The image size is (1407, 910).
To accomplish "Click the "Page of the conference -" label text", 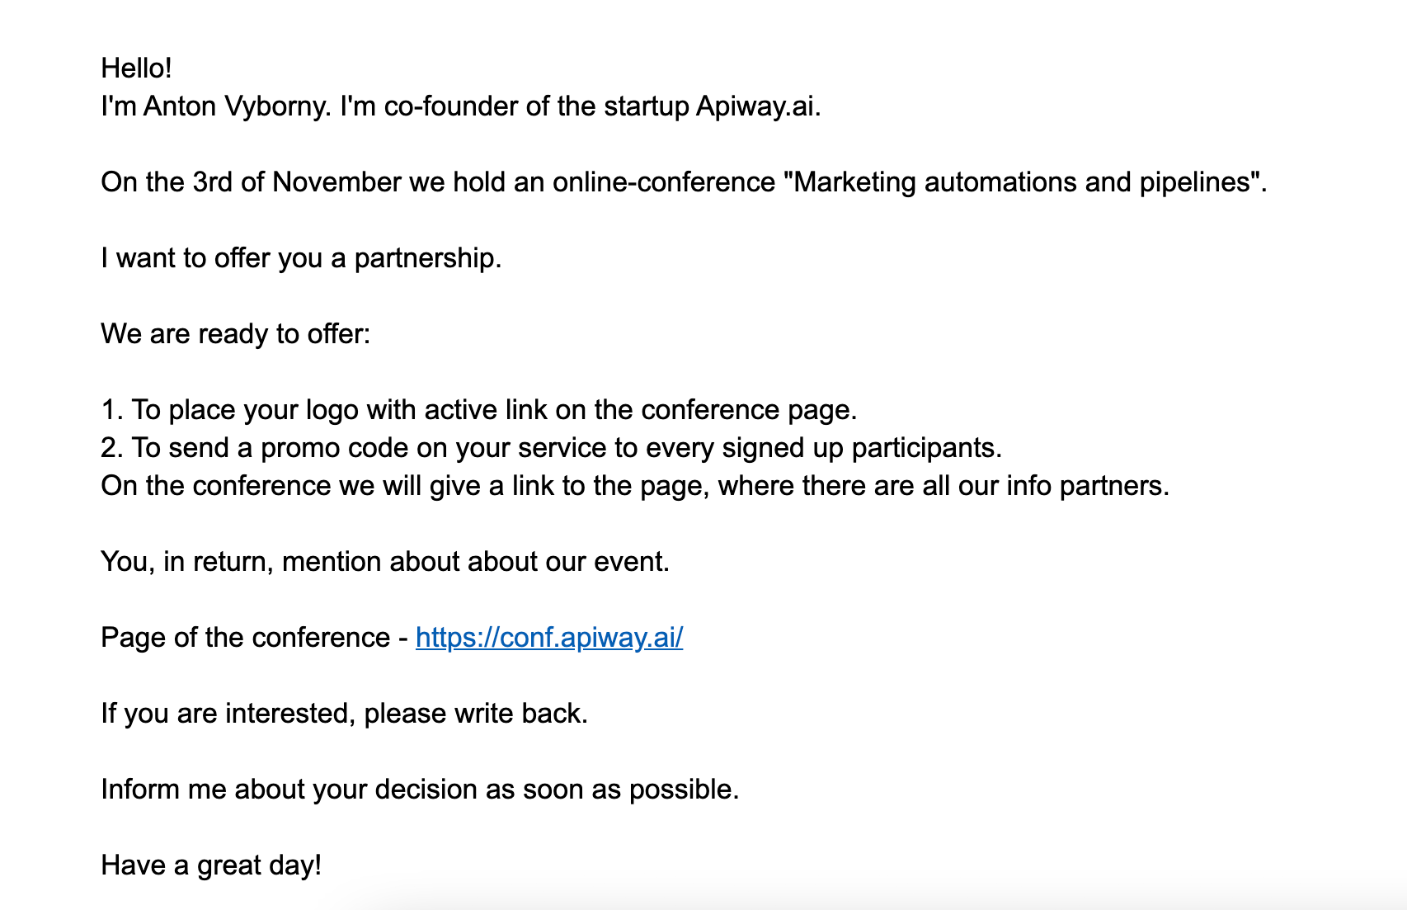I will click(x=254, y=638).
